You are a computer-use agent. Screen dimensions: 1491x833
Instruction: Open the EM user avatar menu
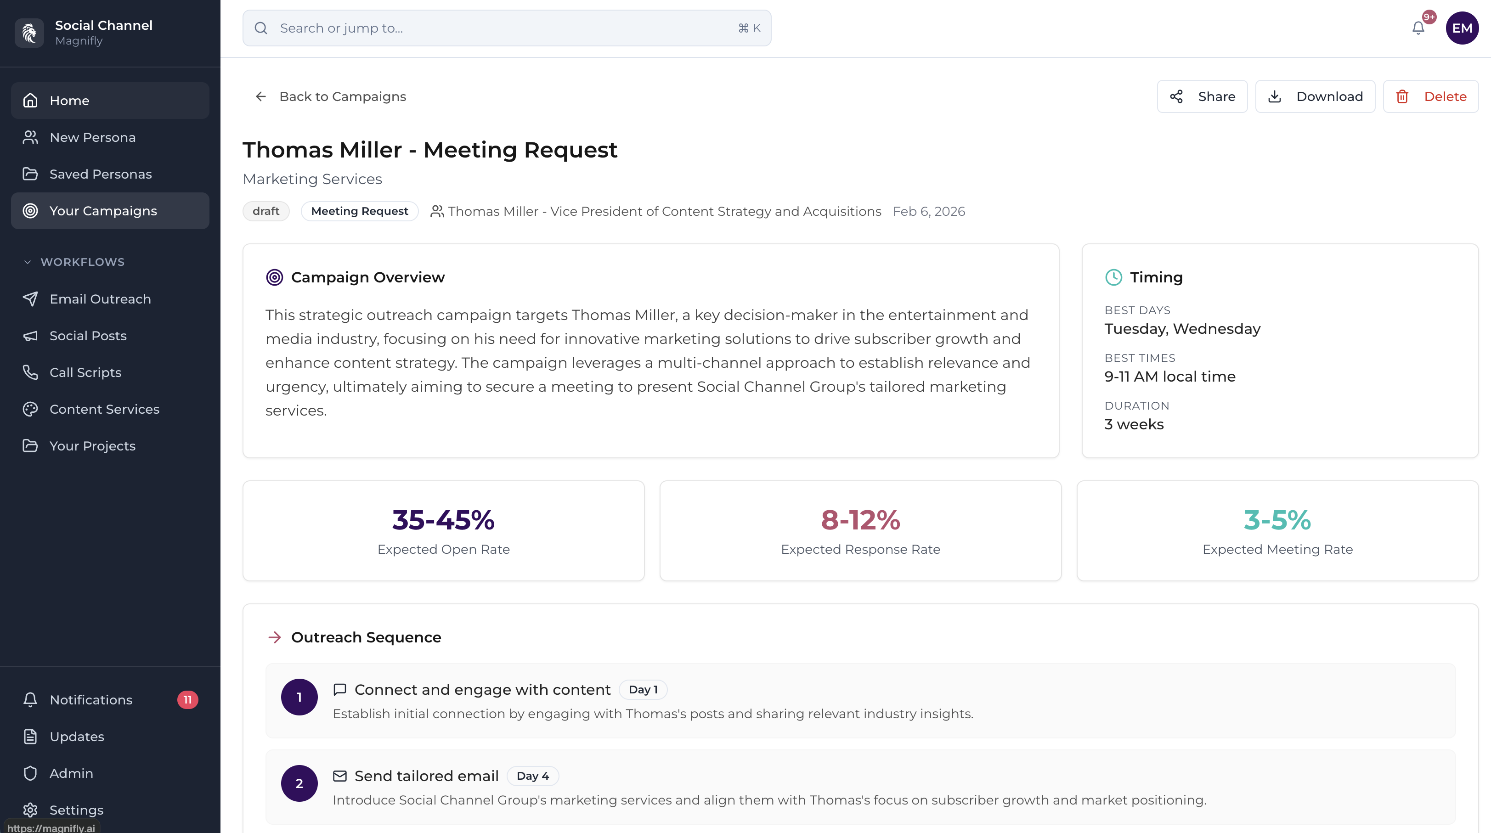pos(1462,28)
